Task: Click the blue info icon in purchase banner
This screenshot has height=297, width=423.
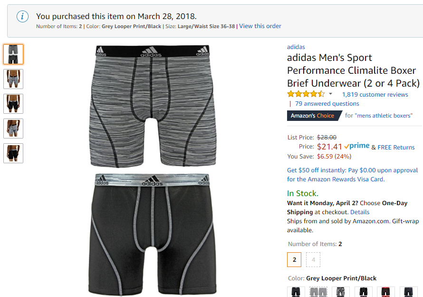Action: point(22,16)
